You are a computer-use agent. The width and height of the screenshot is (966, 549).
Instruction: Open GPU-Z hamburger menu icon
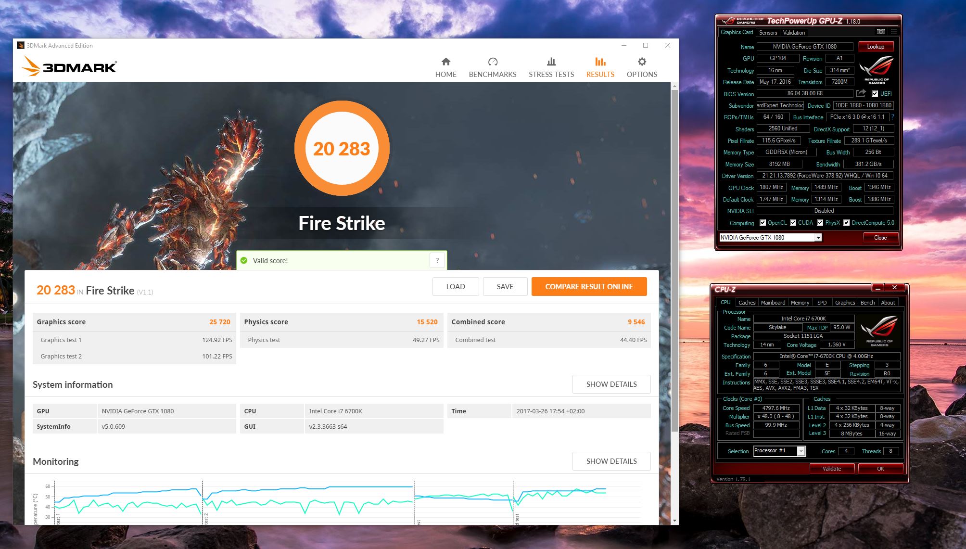894,32
